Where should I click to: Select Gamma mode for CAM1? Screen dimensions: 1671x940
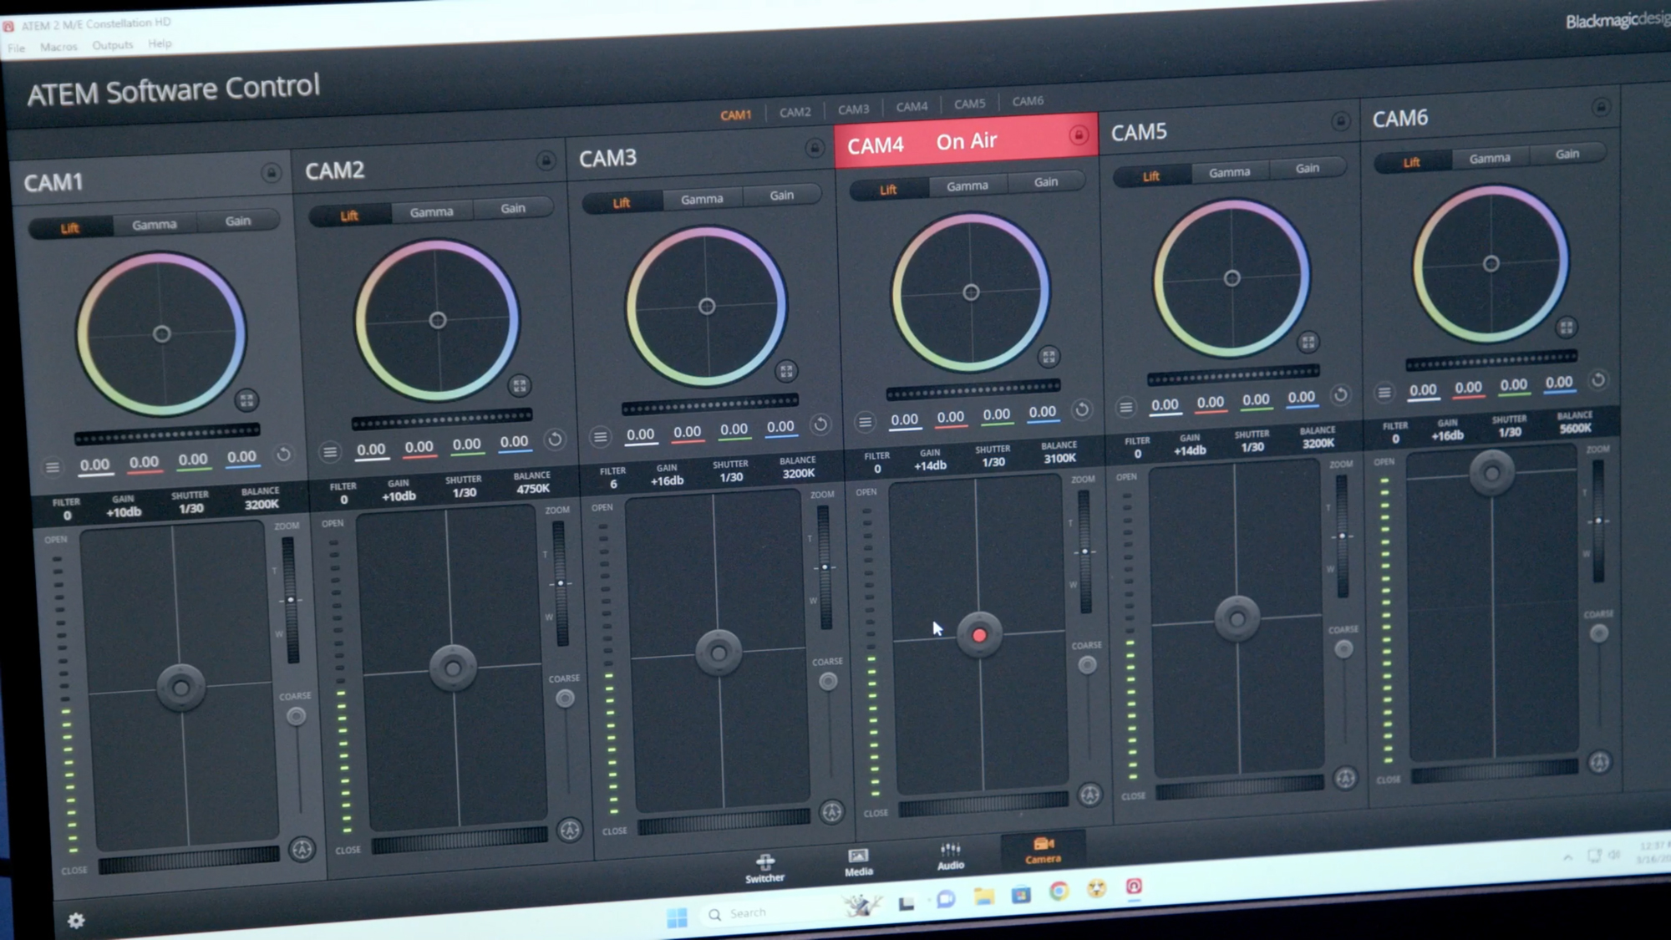[155, 225]
